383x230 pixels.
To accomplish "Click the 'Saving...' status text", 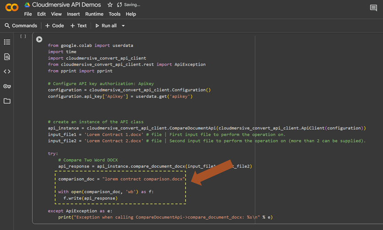I will [x=132, y=5].
